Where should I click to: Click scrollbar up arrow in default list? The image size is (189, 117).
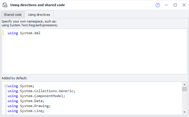pyautogui.click(x=184, y=84)
